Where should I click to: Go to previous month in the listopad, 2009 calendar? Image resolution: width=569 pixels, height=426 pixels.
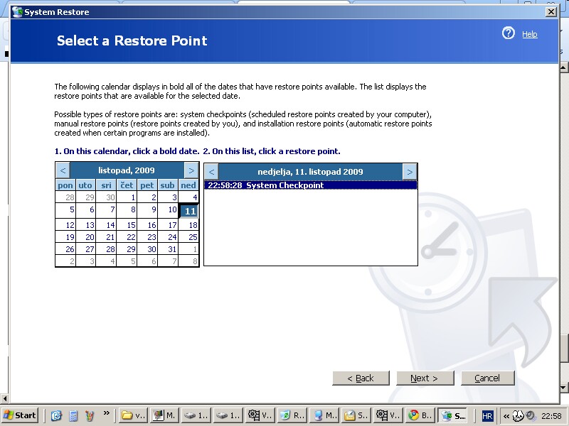coord(63,170)
